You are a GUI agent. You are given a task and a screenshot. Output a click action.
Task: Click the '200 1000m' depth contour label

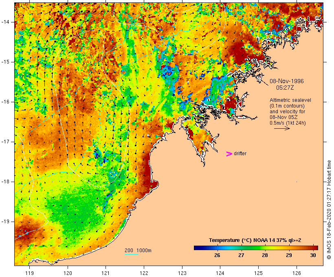pyautogui.click(x=138, y=251)
